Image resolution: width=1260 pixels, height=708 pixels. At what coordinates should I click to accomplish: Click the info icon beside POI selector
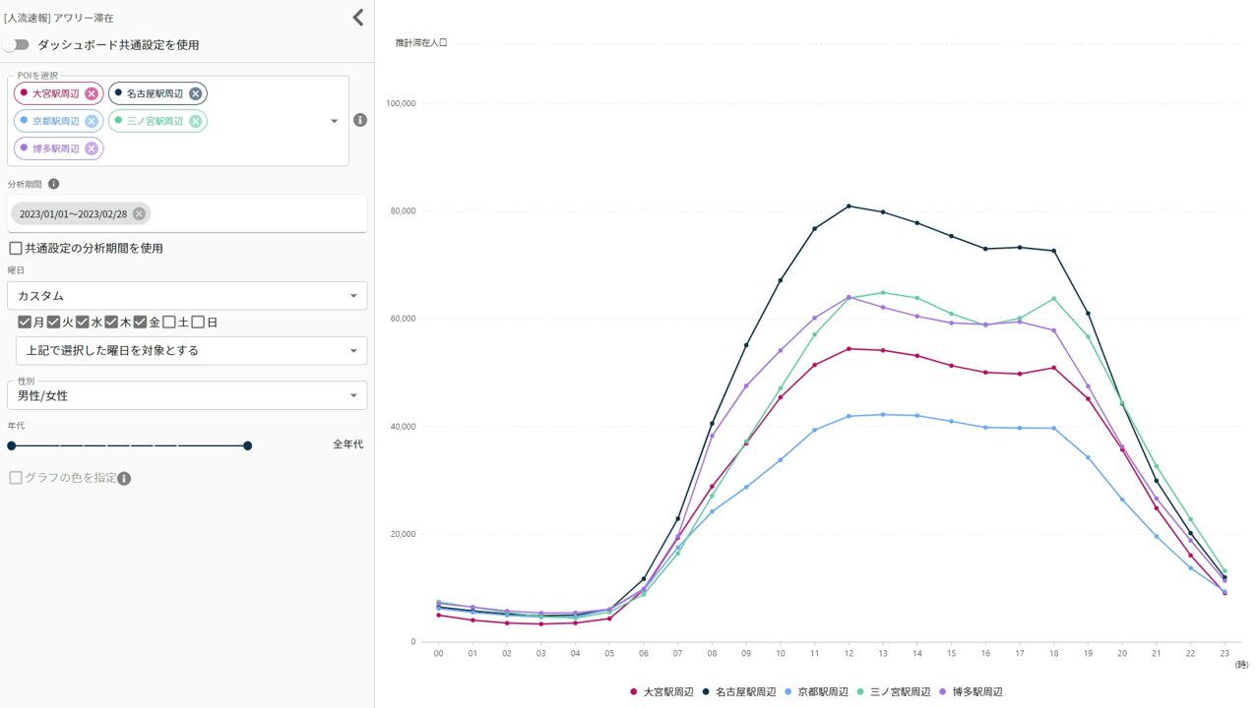coord(360,120)
